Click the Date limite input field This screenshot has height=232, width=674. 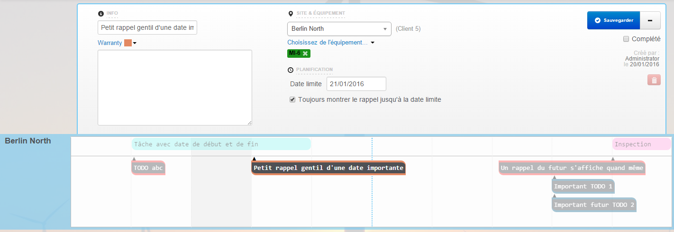click(356, 84)
